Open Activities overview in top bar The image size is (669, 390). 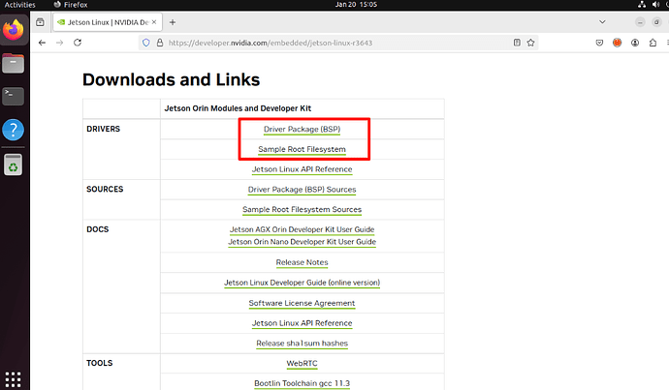[19, 5]
